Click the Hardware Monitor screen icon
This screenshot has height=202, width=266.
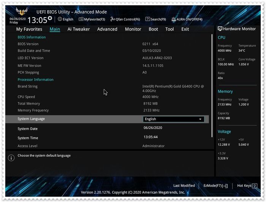220,29
